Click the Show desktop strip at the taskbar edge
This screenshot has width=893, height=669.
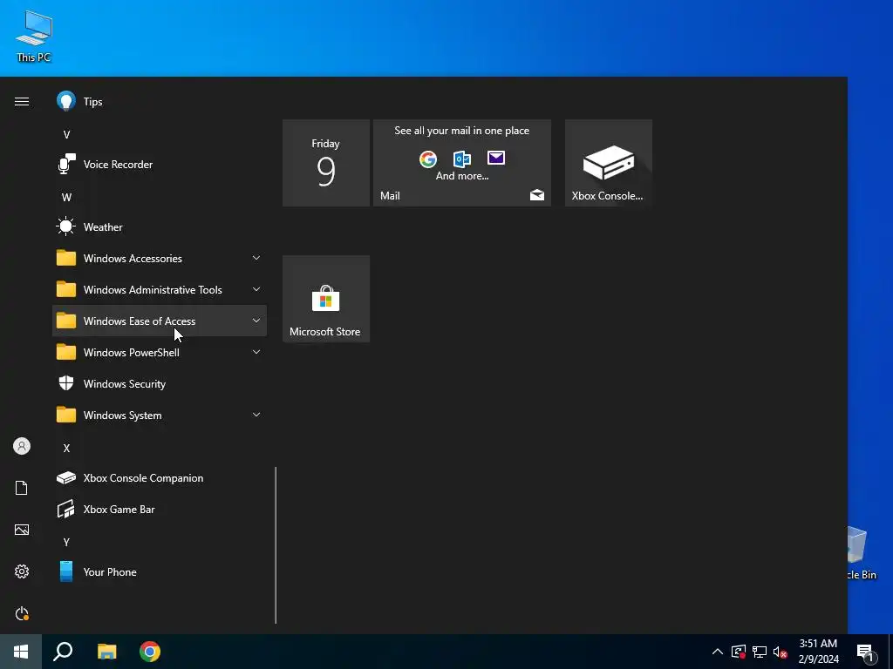(x=890, y=652)
